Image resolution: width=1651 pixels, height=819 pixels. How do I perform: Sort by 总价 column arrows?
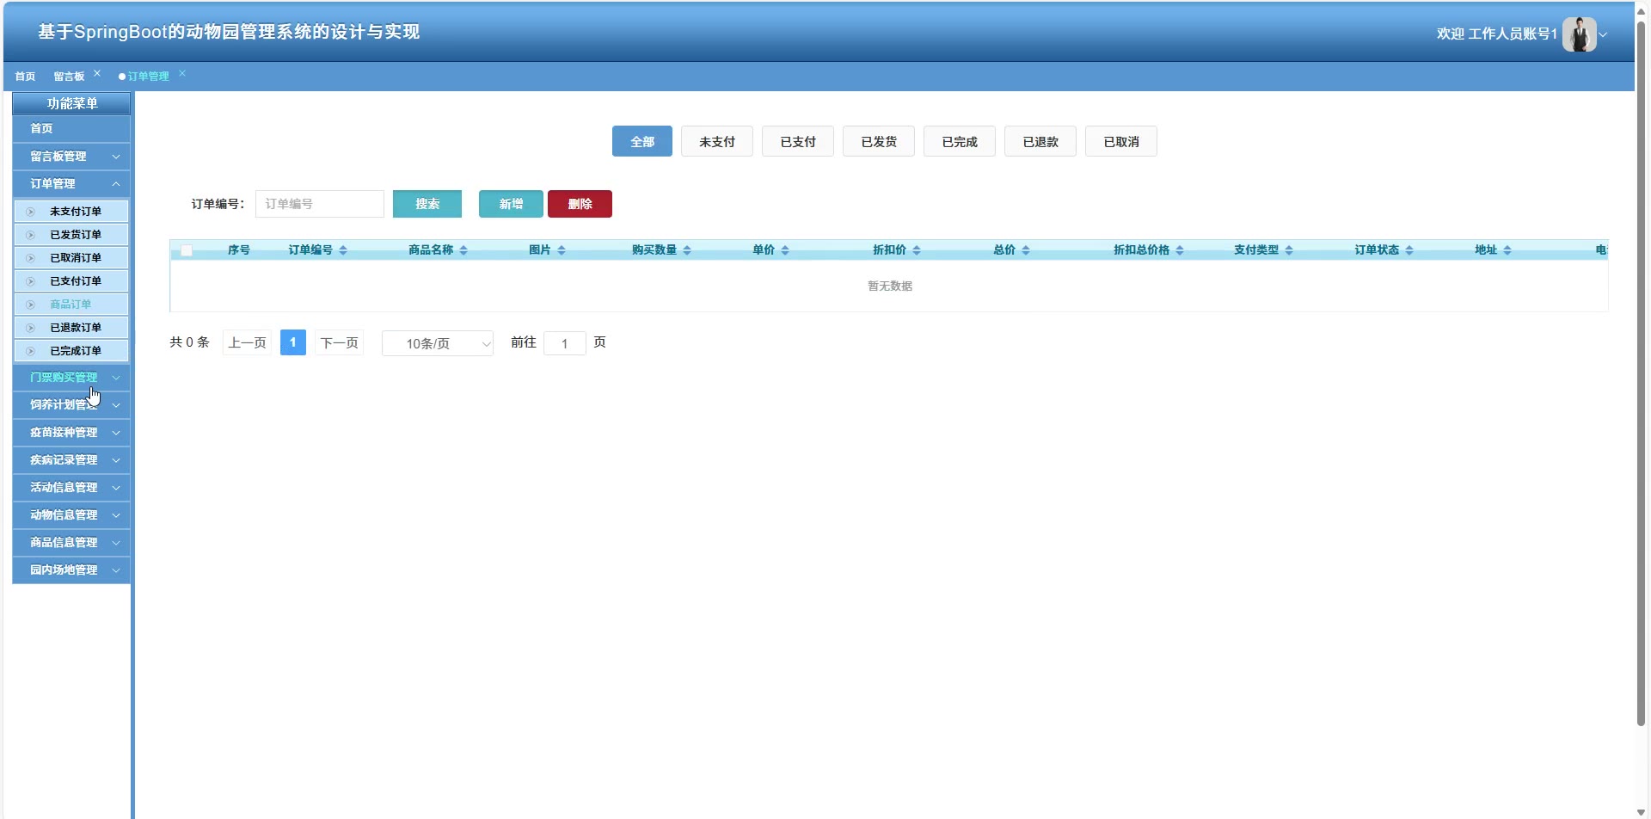(x=1026, y=250)
